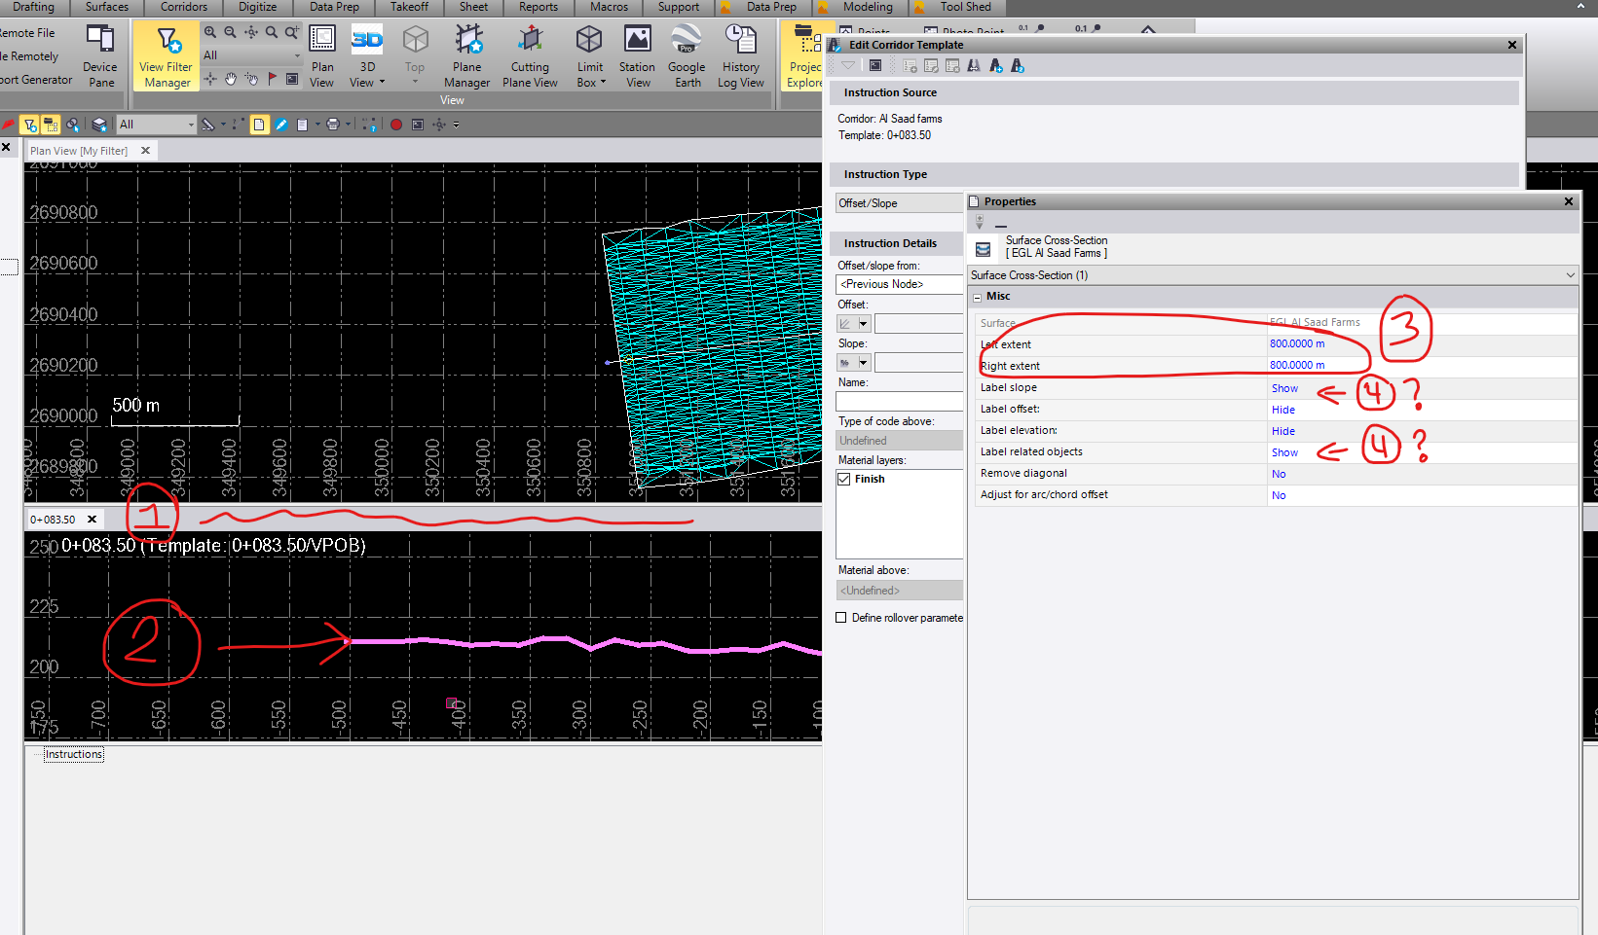This screenshot has height=935, width=1598.
Task: Click the Left extent 800.0000 m value
Action: click(x=1296, y=343)
